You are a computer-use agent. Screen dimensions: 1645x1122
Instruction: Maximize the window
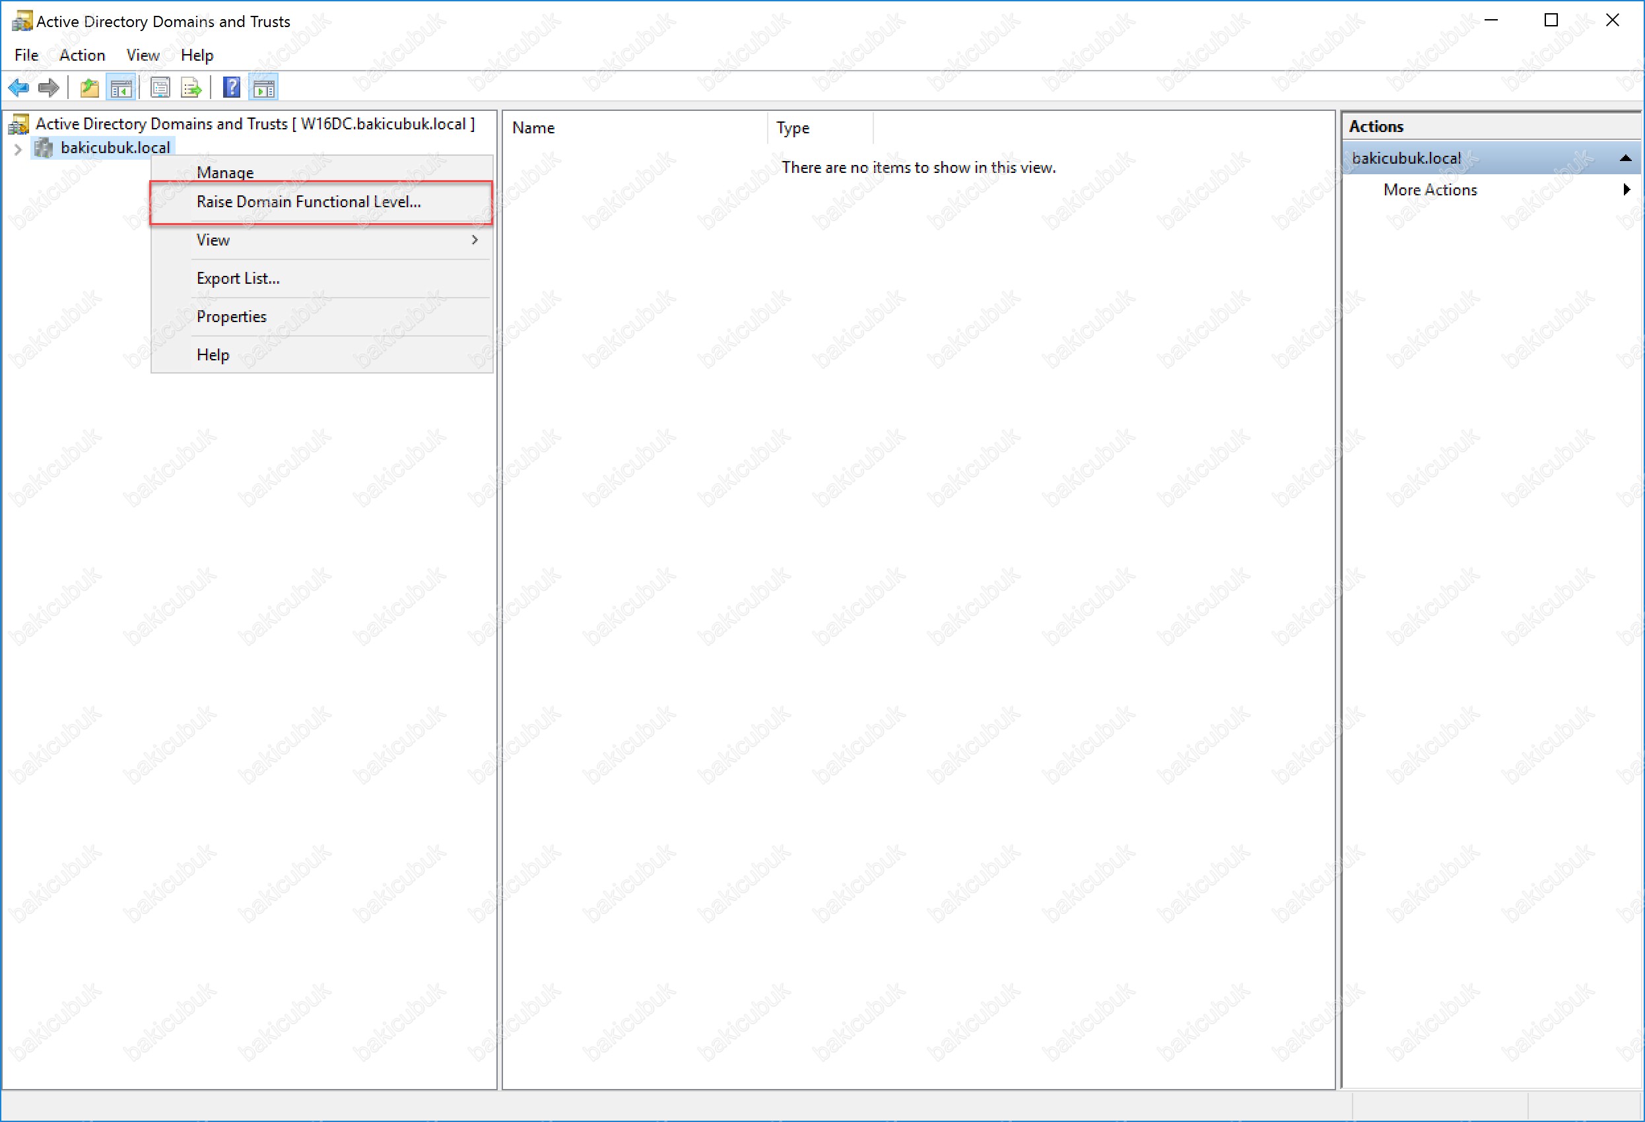[x=1551, y=20]
